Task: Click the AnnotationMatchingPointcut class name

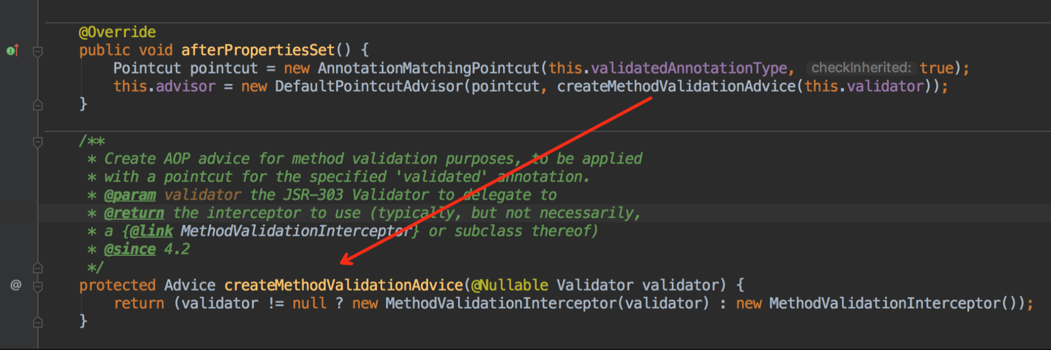Action: (x=429, y=68)
